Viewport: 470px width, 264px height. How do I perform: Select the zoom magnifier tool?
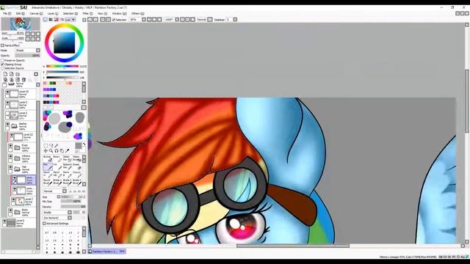pos(51,151)
